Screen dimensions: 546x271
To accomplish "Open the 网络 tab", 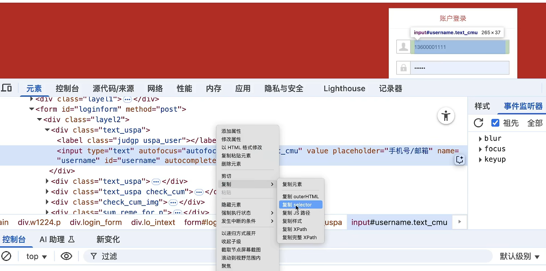I will [x=155, y=89].
